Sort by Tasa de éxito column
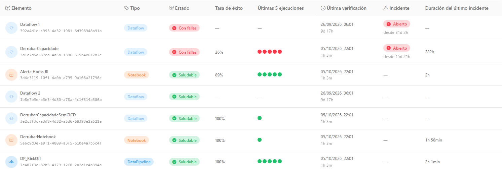This screenshot has width=502, height=173. click(229, 8)
